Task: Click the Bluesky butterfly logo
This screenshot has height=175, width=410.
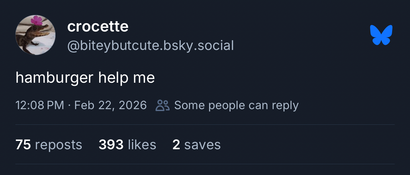Action: tap(381, 35)
